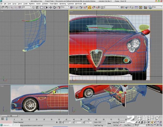Screen dimensions: 163x127
Task: Activate the Select and Move tool
Action: coord(51,7)
